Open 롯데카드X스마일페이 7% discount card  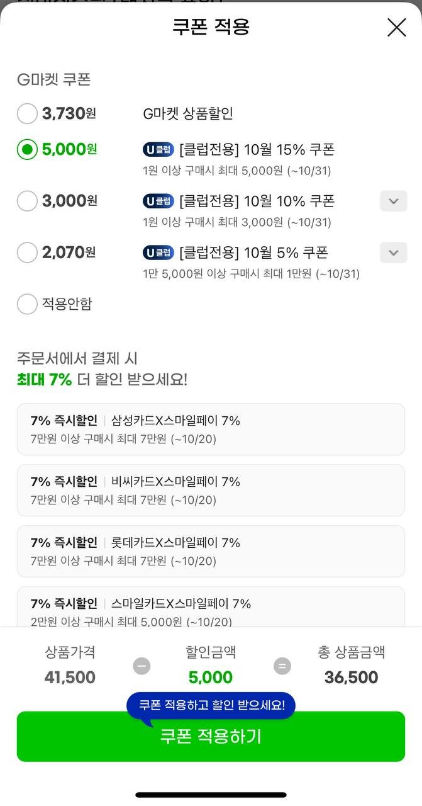click(211, 551)
